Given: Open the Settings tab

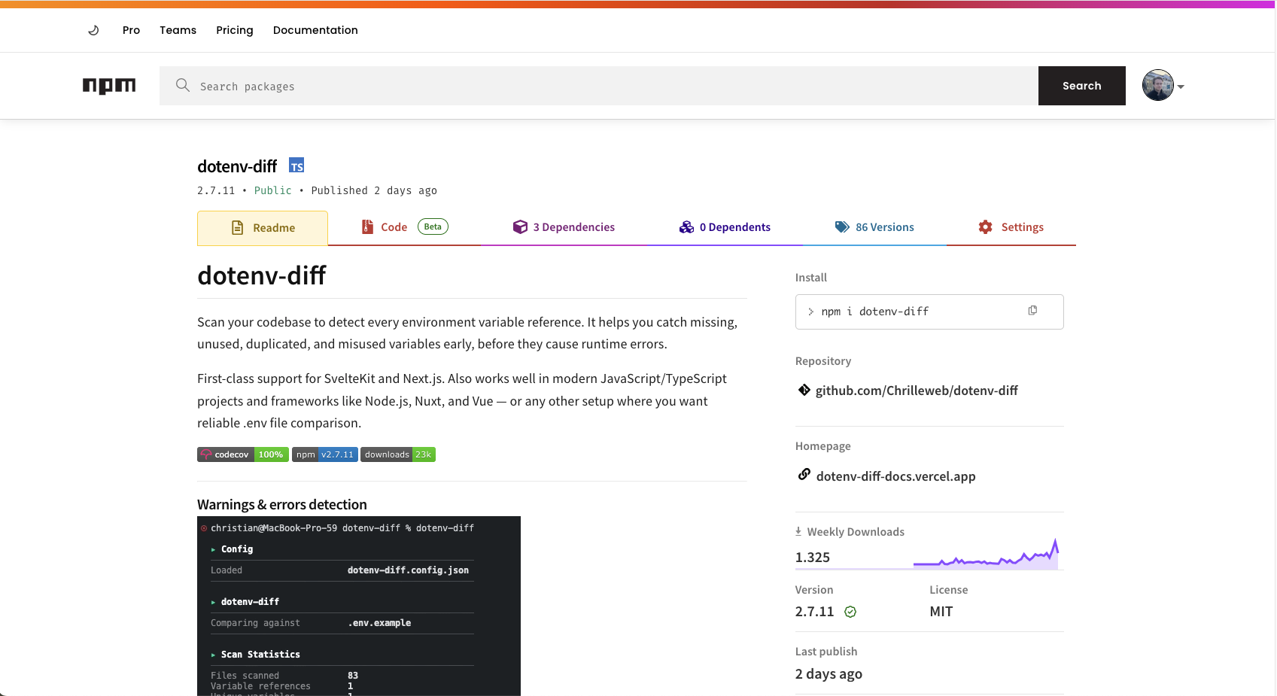Looking at the screenshot, I should pyautogui.click(x=1011, y=227).
